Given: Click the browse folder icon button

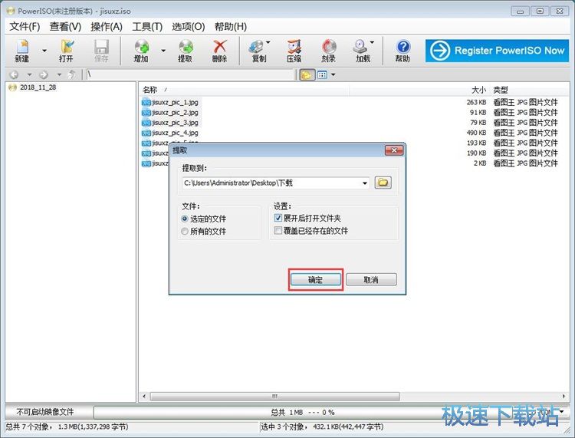Looking at the screenshot, I should pyautogui.click(x=383, y=183).
